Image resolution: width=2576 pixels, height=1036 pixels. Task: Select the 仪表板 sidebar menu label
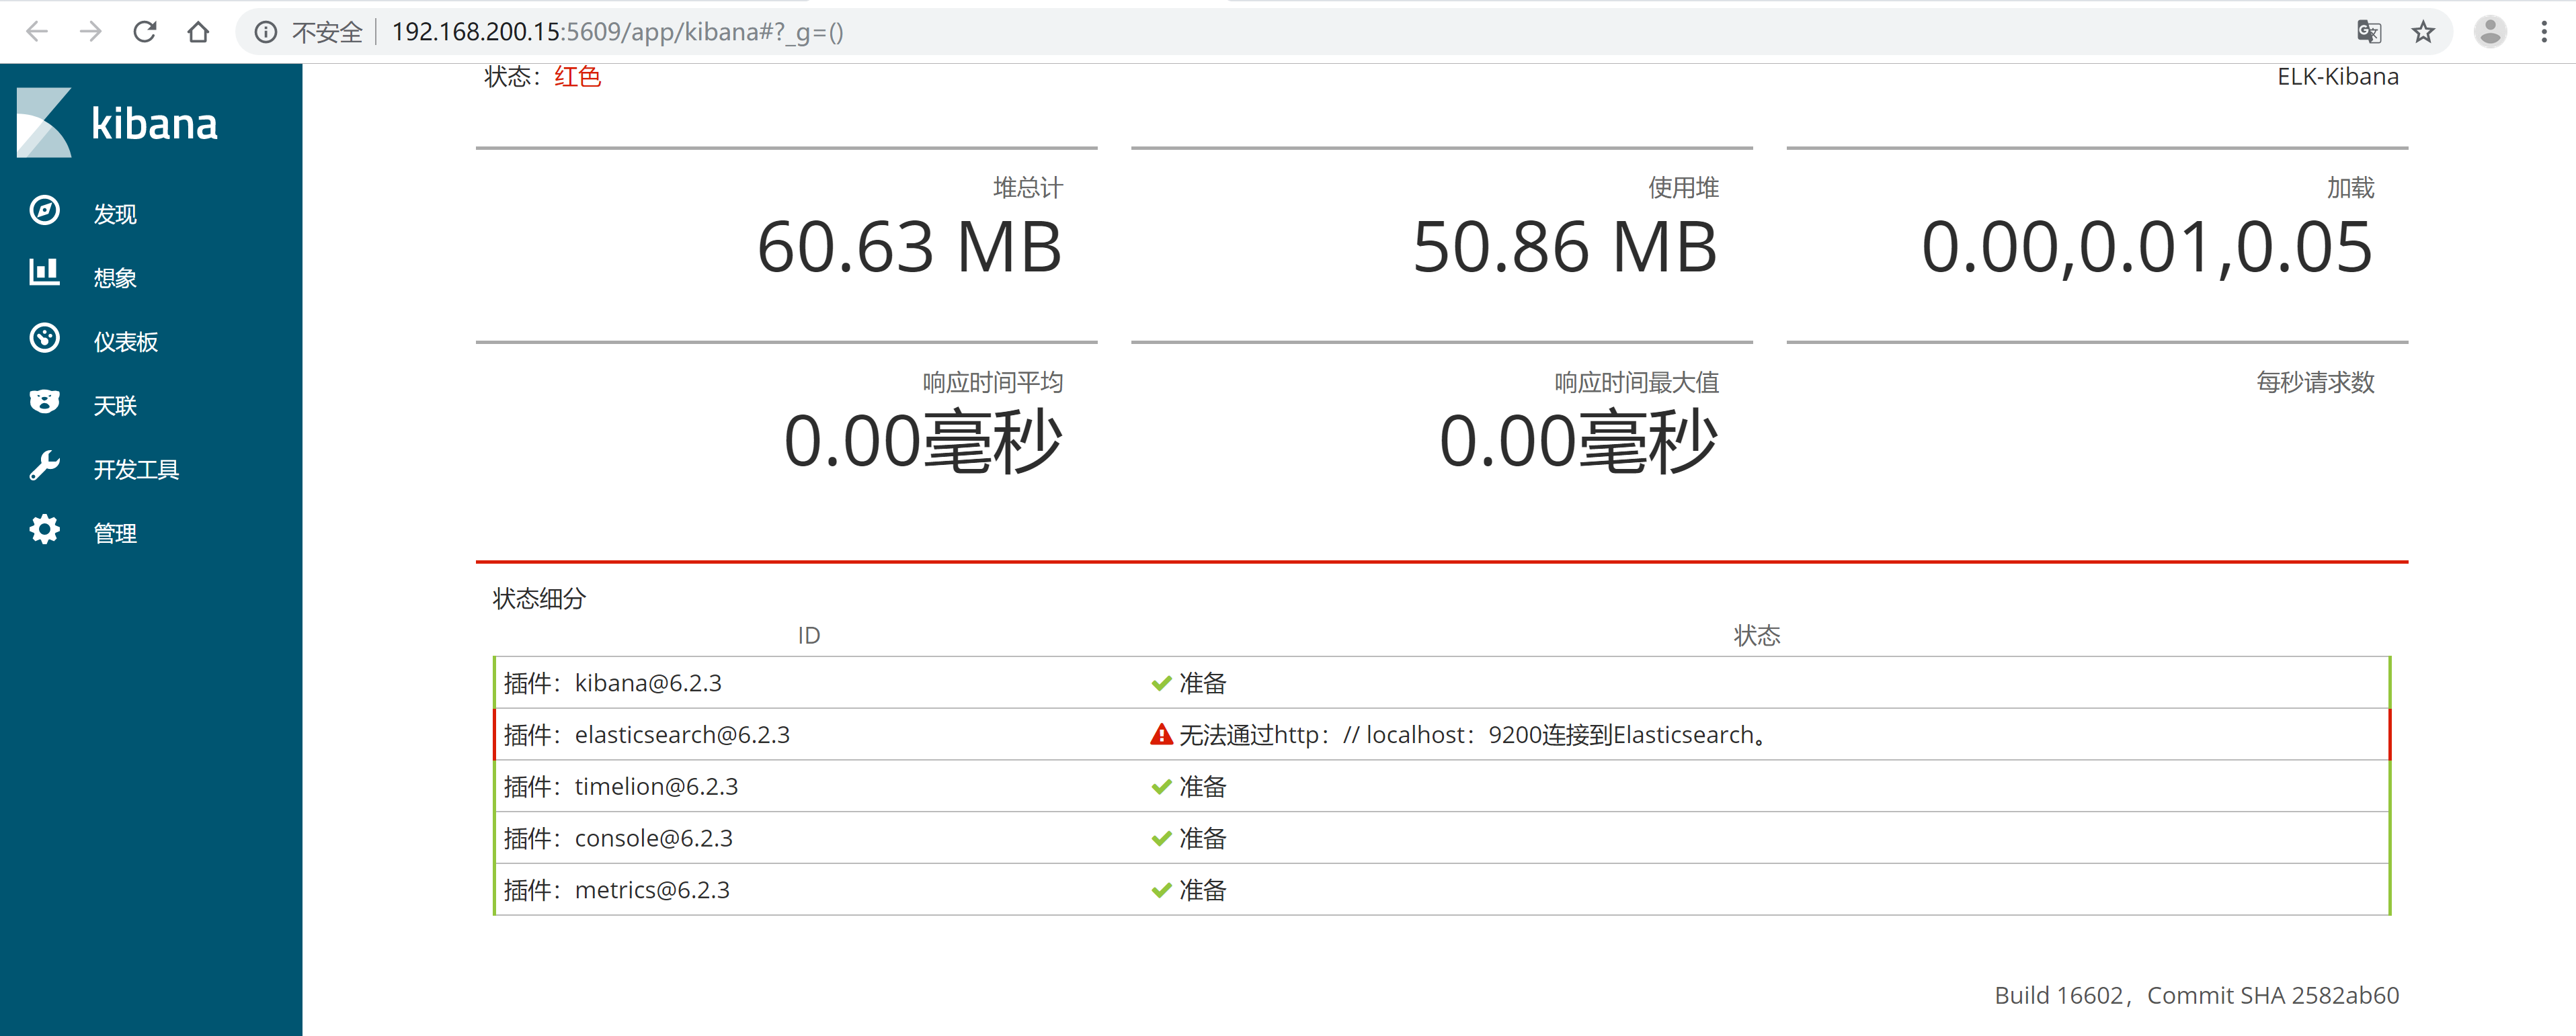coord(126,342)
